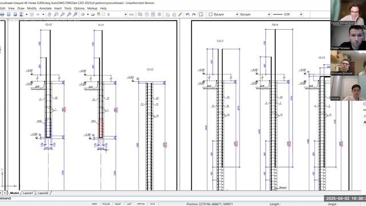Open the Insert menu
This screenshot has width=366, height=206.
click(x=58, y=8)
